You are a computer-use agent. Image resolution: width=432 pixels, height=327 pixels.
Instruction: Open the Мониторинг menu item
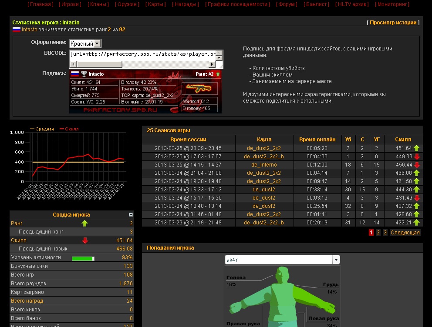click(392, 4)
